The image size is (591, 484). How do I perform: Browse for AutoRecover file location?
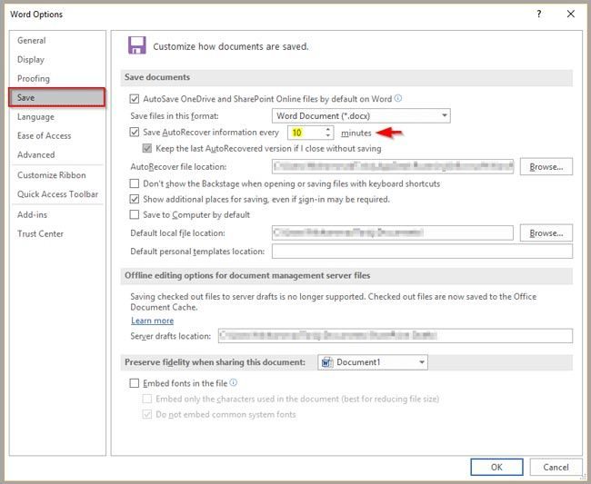[546, 166]
